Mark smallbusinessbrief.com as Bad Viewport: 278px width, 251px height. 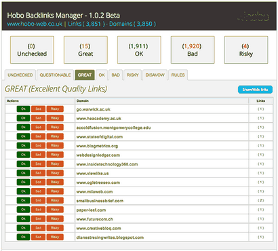pos(38,200)
